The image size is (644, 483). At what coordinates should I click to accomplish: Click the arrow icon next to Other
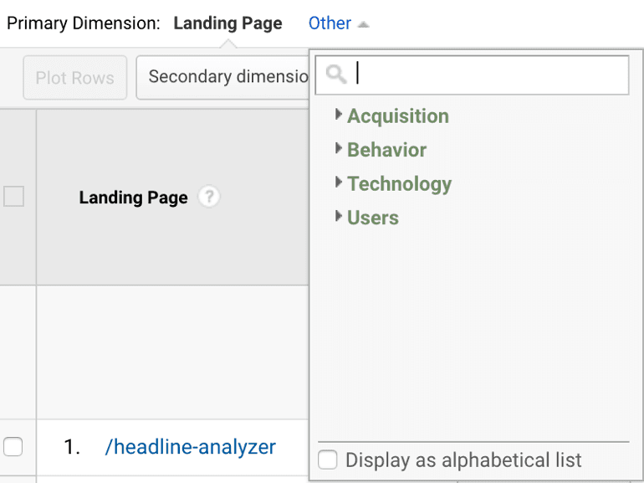tap(363, 24)
